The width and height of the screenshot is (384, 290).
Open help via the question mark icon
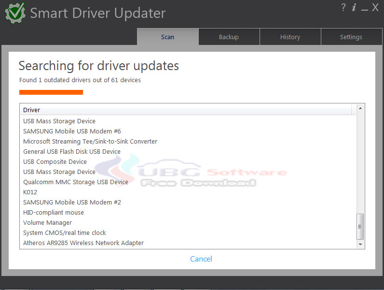coord(343,7)
